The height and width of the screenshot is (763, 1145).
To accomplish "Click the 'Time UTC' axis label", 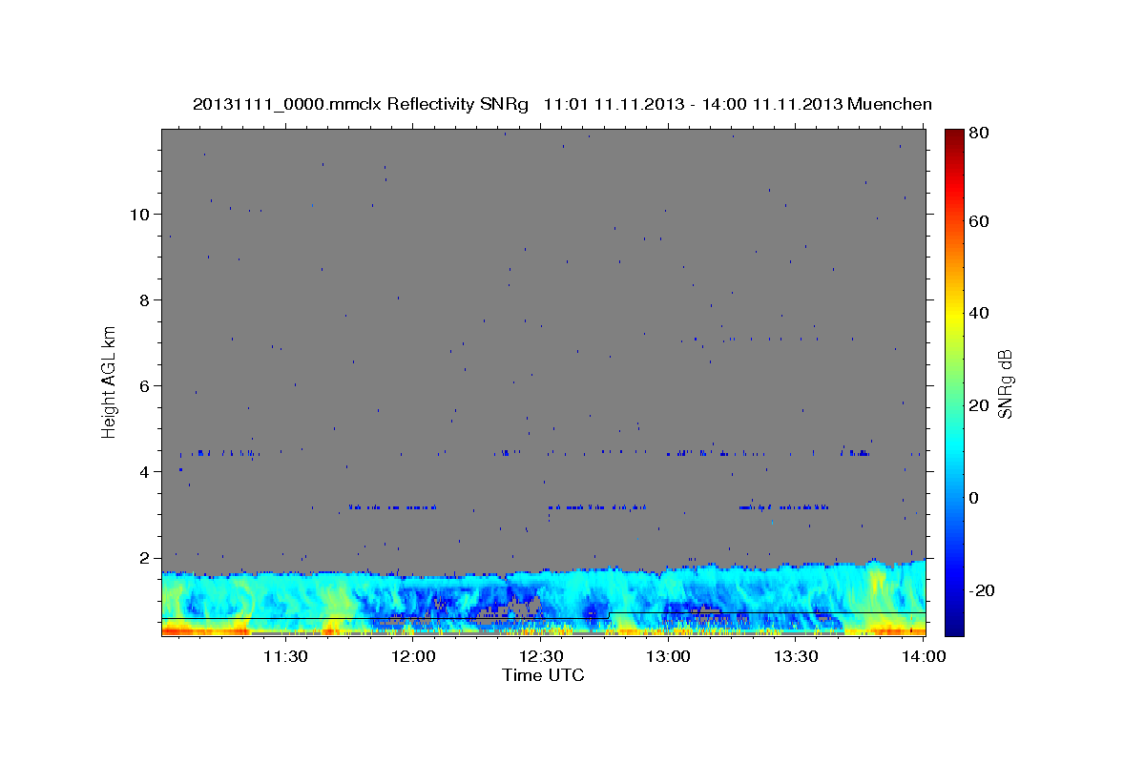I will 543,675.
